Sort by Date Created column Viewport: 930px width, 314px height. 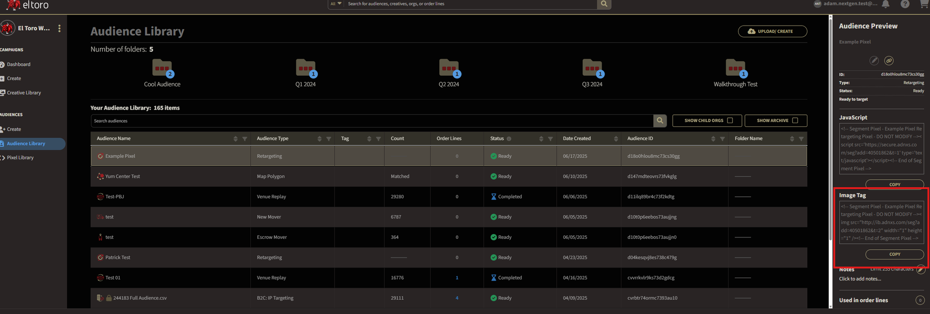tap(616, 139)
